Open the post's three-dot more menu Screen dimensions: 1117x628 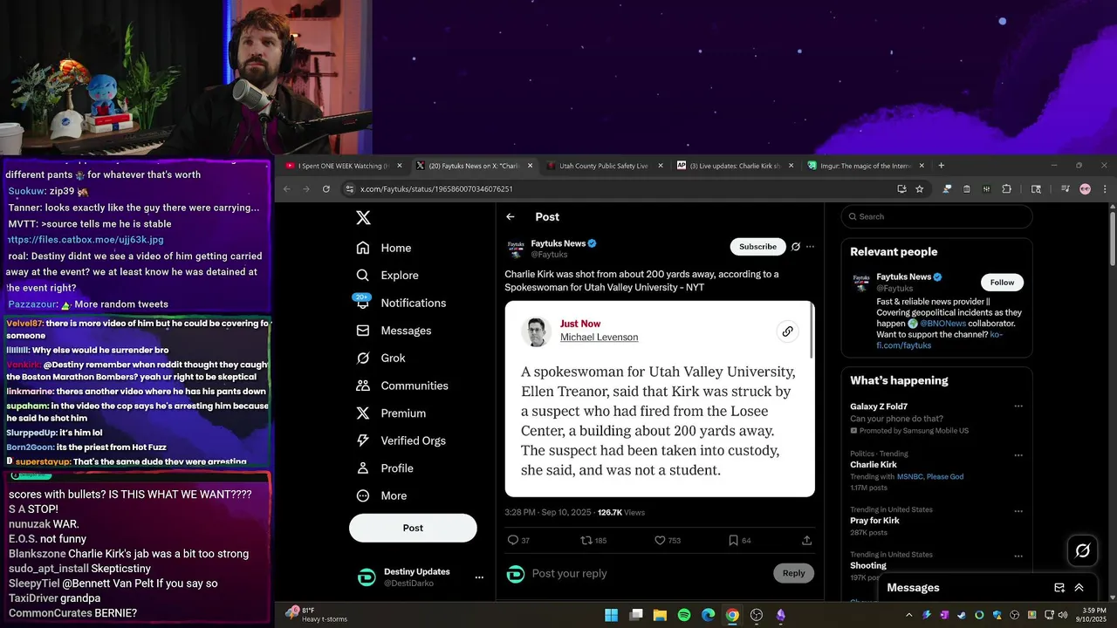point(811,247)
